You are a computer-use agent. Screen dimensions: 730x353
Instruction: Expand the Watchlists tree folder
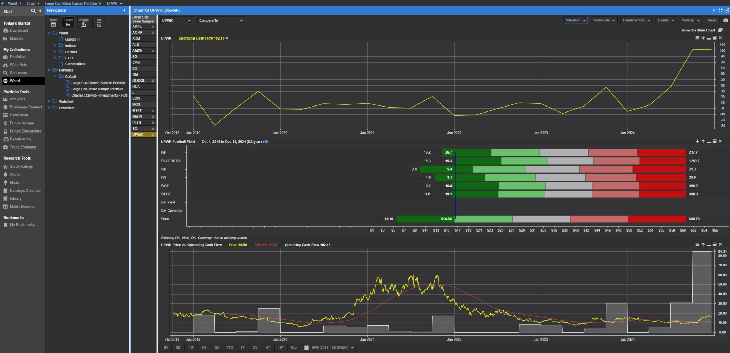tap(49, 102)
